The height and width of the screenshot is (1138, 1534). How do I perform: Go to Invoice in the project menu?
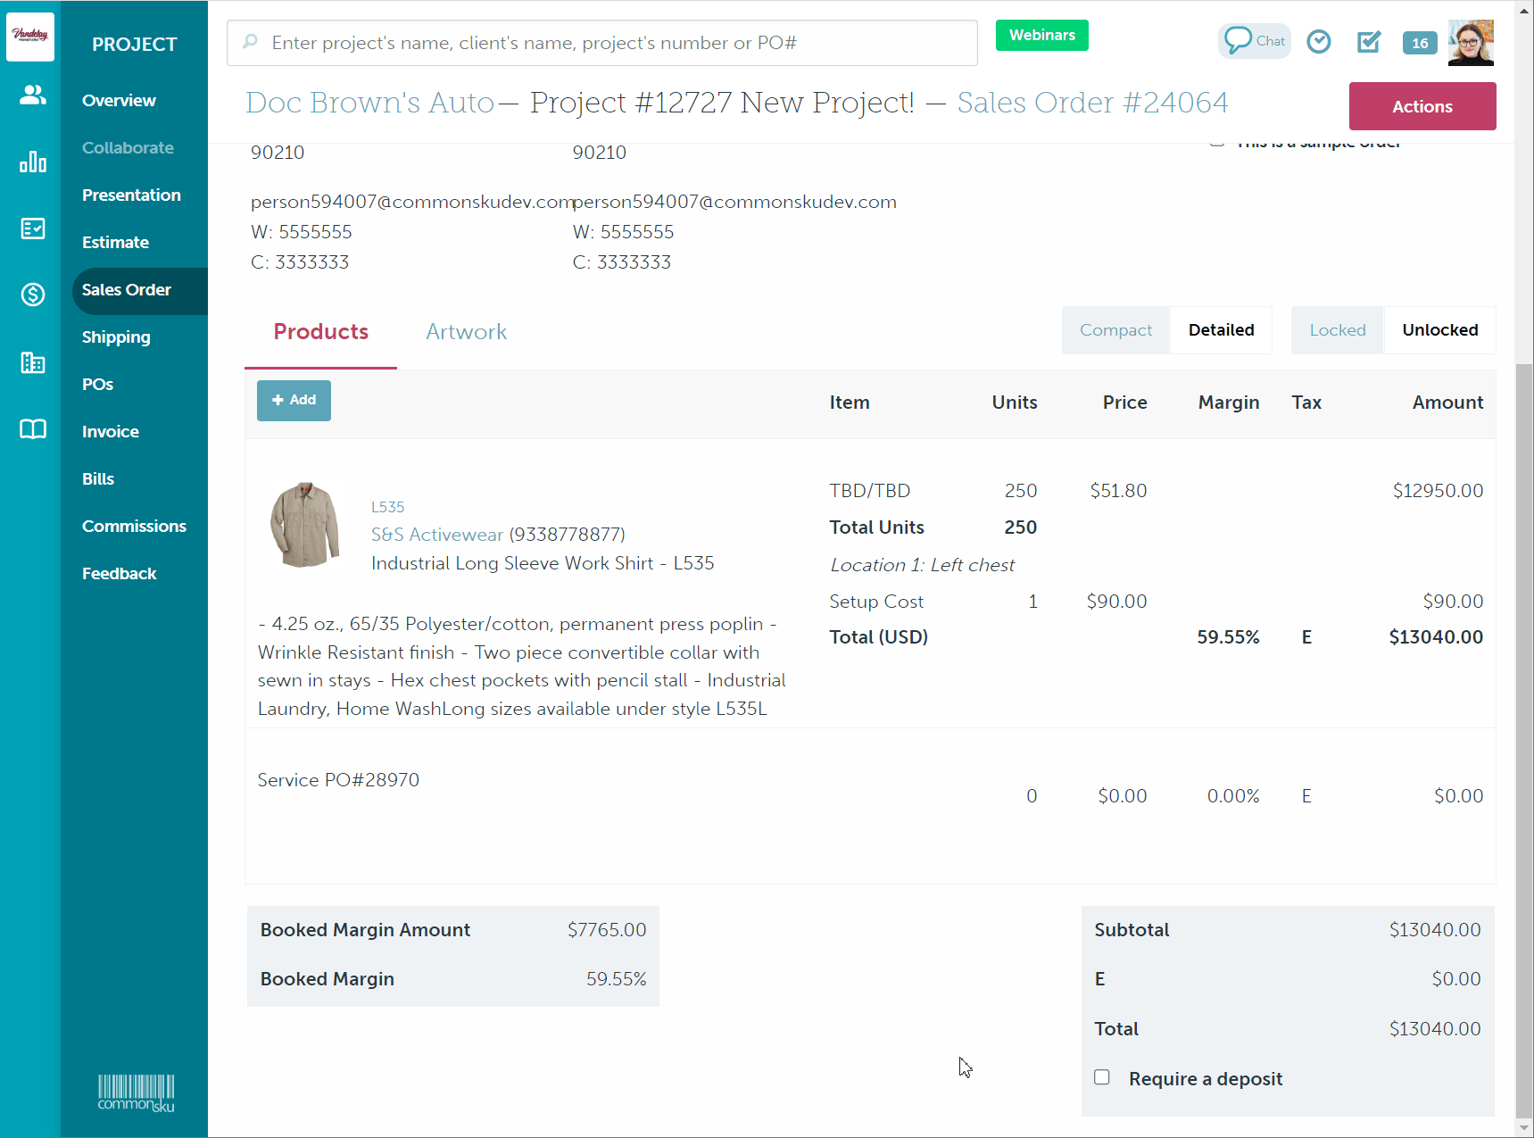[111, 432]
